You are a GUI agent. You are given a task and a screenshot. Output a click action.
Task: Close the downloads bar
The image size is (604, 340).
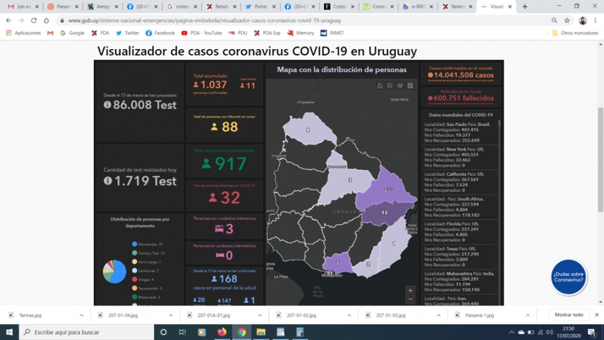pyautogui.click(x=597, y=315)
